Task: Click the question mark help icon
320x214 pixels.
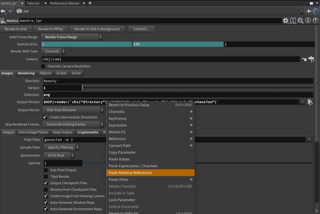Action: [315, 21]
